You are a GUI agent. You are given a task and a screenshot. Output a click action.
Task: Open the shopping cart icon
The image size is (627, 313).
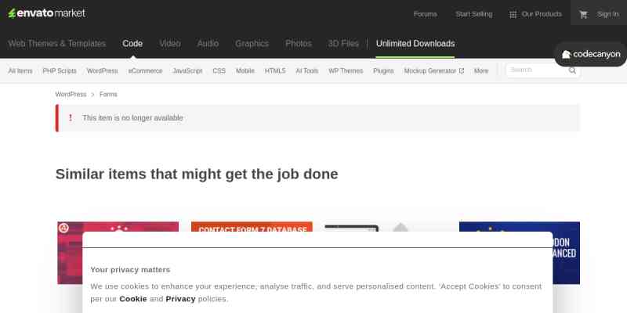[583, 14]
